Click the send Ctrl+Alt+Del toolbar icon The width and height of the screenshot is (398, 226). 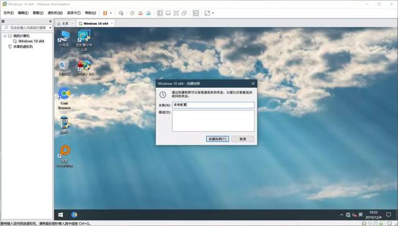(121, 13)
